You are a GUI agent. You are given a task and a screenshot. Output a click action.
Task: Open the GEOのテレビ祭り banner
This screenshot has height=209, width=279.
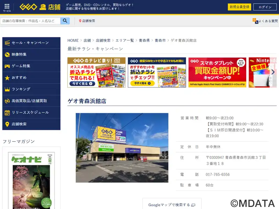click(x=97, y=72)
